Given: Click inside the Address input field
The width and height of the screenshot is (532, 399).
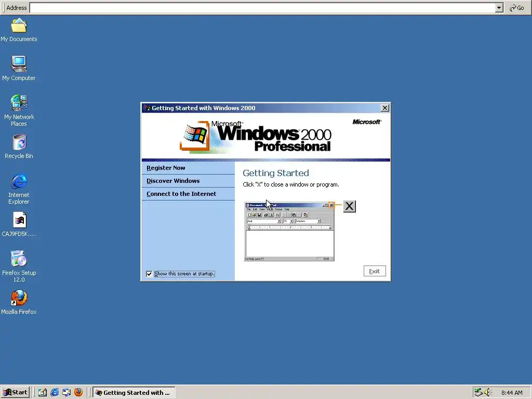Looking at the screenshot, I should (x=262, y=8).
